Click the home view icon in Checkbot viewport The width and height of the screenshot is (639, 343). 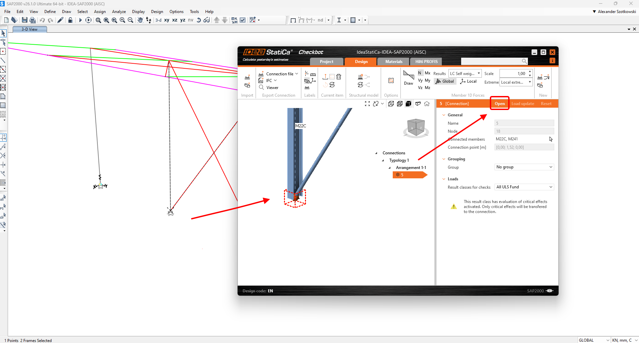(427, 104)
